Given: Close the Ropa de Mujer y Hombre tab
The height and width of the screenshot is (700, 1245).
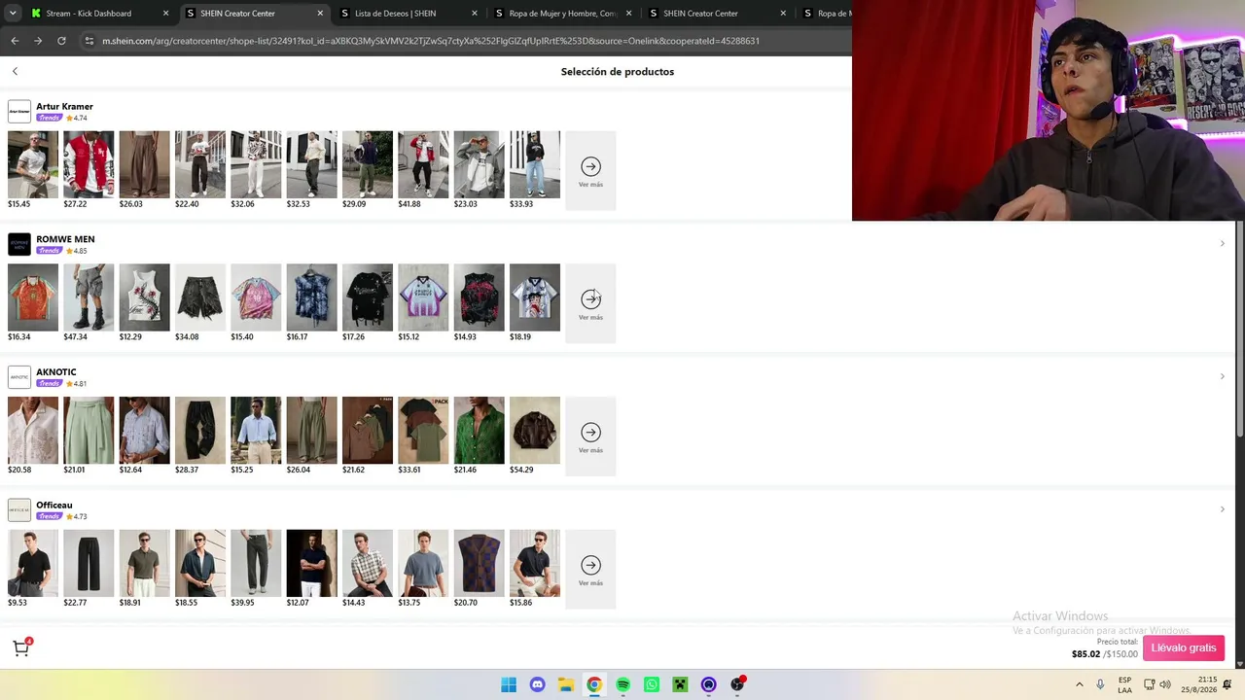Looking at the screenshot, I should pos(628,14).
